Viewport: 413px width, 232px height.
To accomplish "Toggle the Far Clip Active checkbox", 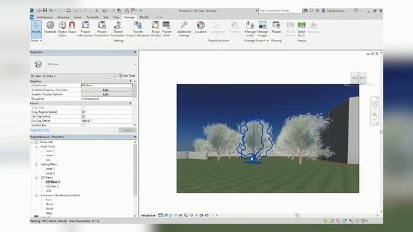I will point(83,116).
